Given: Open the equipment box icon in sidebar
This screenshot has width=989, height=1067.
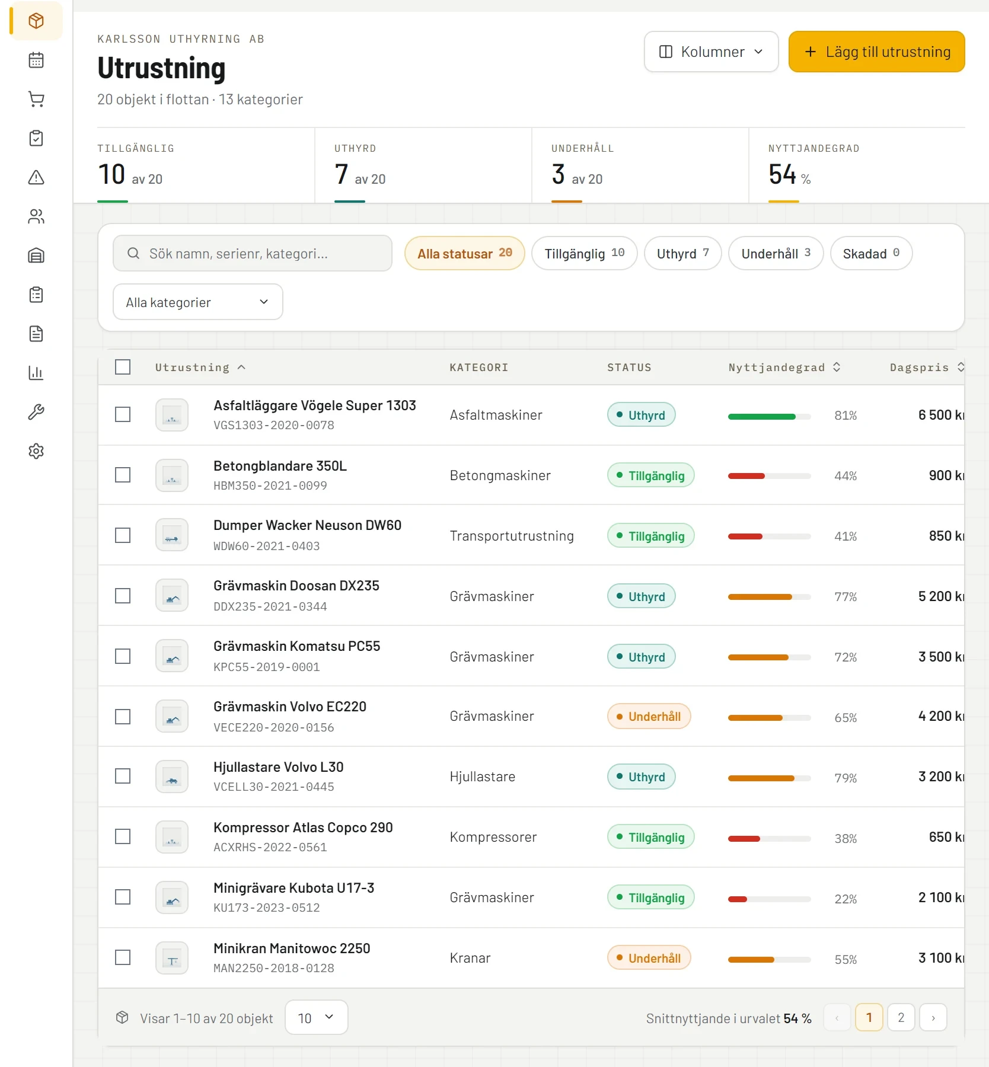Looking at the screenshot, I should [36, 21].
